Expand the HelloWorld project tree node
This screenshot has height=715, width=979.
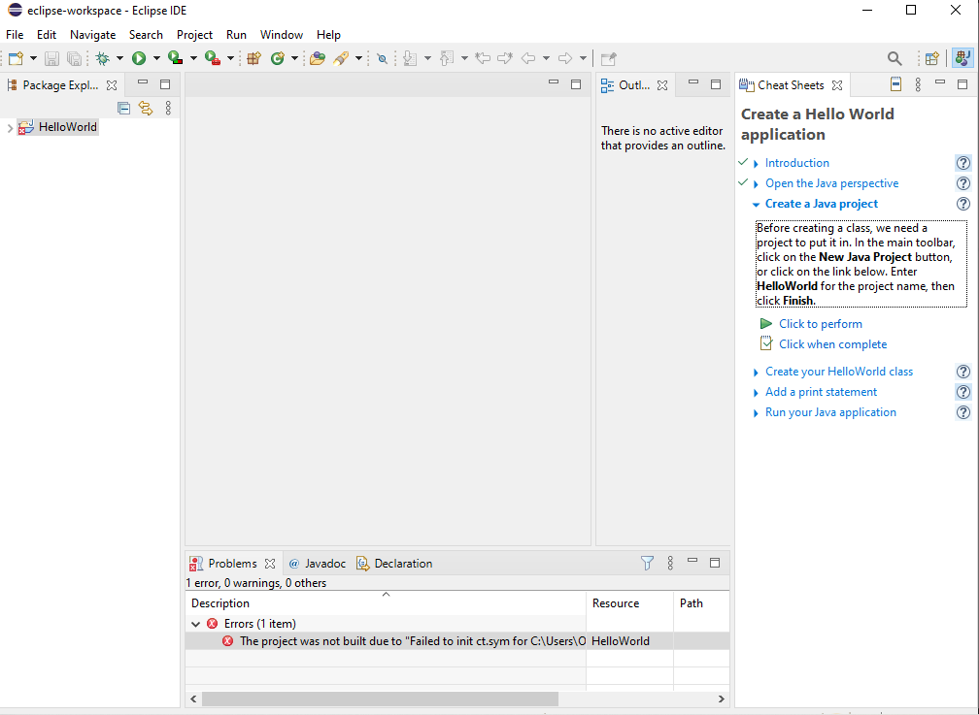pyautogui.click(x=10, y=128)
